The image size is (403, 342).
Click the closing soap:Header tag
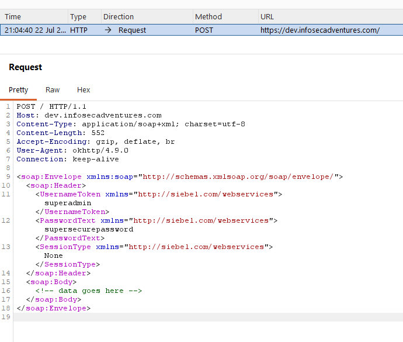(58, 273)
